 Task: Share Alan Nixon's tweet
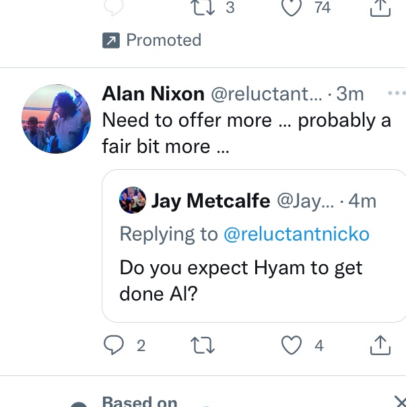(380, 345)
